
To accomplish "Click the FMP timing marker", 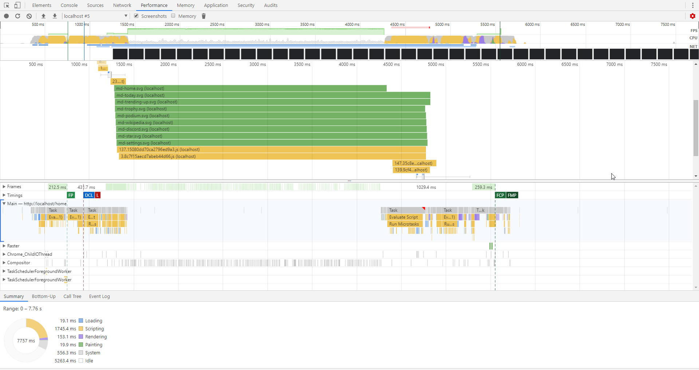I will (x=512, y=195).
